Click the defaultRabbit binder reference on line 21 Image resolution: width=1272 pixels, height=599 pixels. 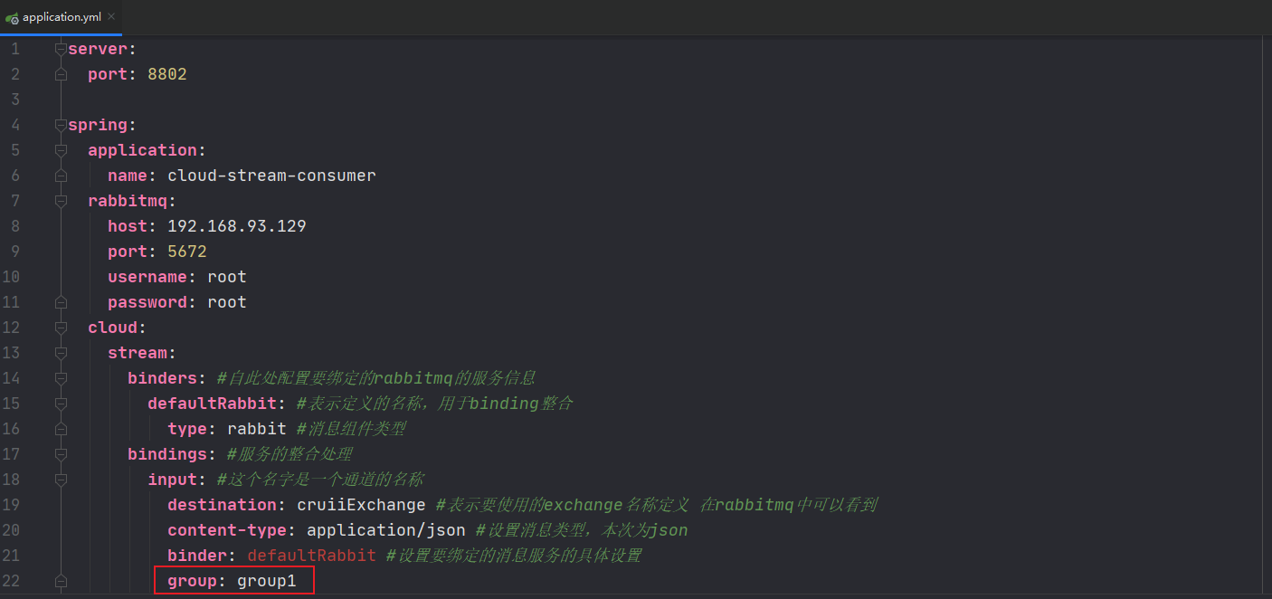(x=311, y=556)
